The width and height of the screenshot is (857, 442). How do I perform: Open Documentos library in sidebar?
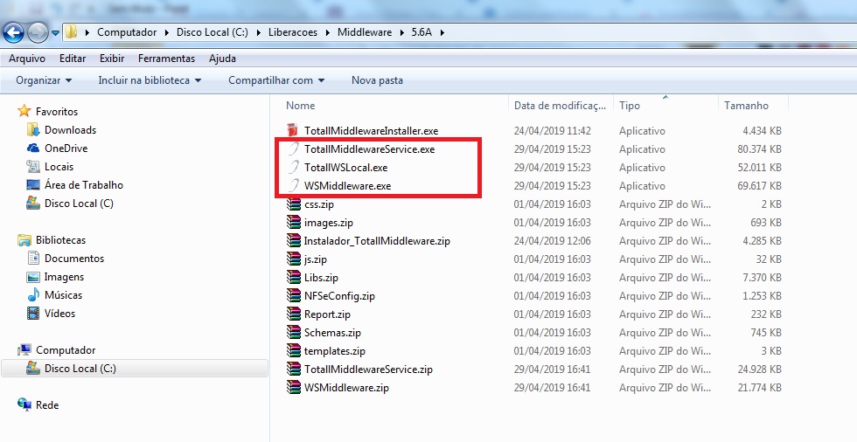73,258
